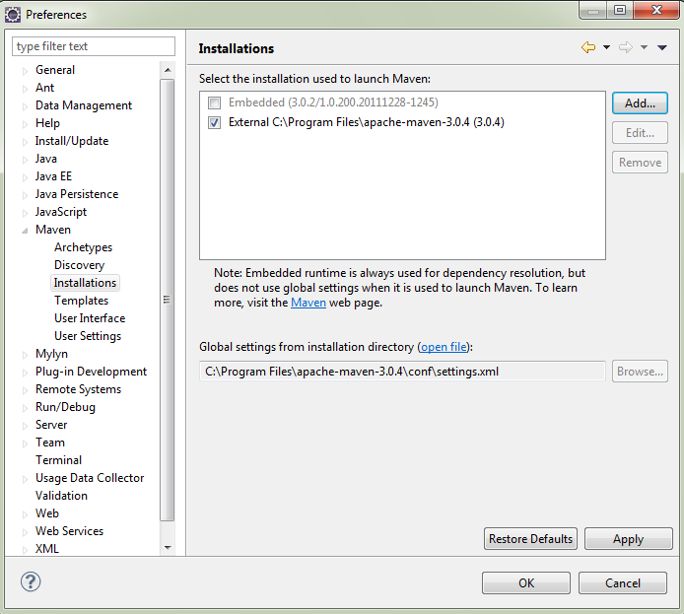The width and height of the screenshot is (684, 614).
Task: Click the Edit... button
Action: click(640, 133)
